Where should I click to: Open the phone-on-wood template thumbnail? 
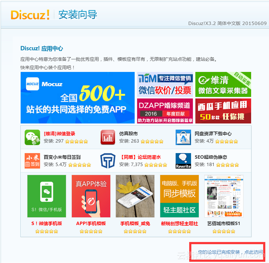(x=135, y=196)
